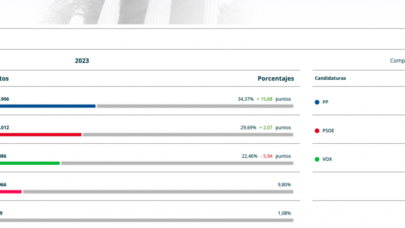The image size is (405, 228).
Task: Click the blue PP party dot
Action: (x=317, y=102)
